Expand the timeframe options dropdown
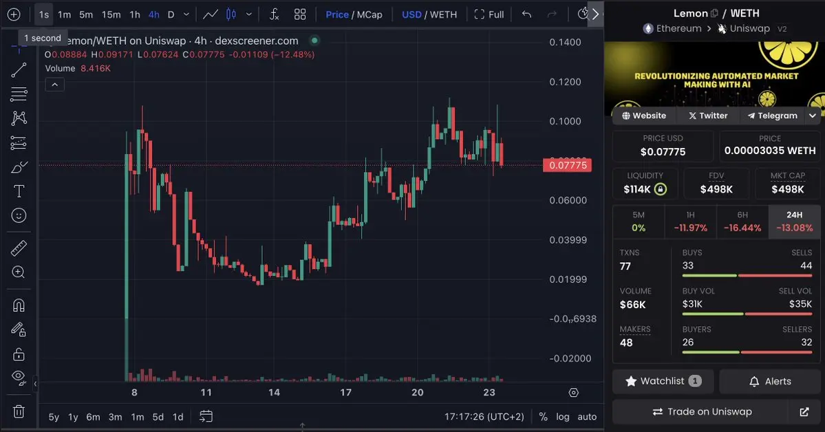 [186, 14]
